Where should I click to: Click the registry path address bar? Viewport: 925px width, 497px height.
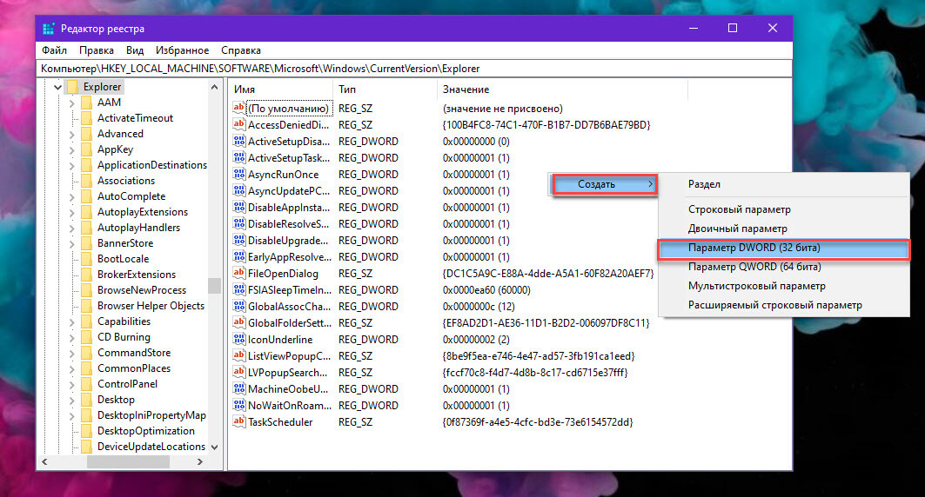click(x=415, y=69)
